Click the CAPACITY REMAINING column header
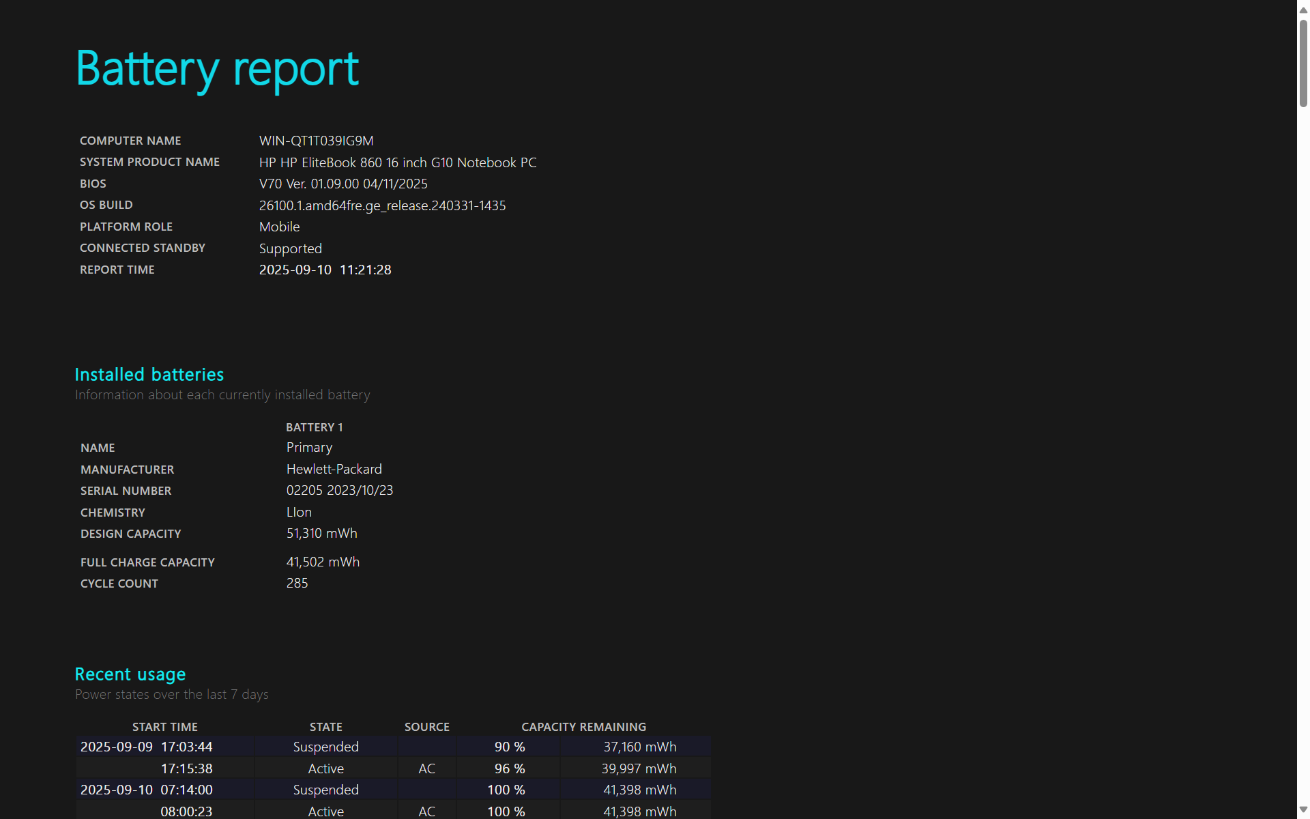 [583, 727]
